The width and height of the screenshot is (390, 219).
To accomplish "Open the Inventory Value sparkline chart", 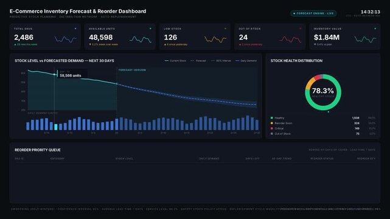I will 366,39.
